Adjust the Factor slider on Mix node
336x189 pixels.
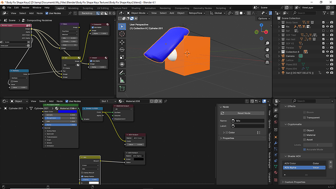90,180
